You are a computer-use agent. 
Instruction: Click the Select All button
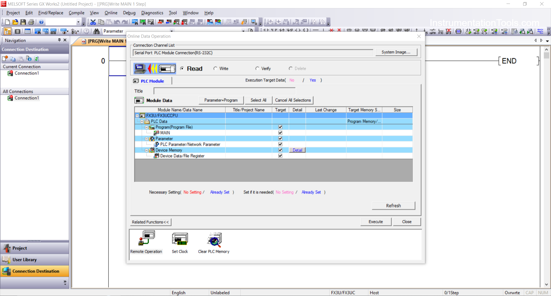pyautogui.click(x=258, y=100)
